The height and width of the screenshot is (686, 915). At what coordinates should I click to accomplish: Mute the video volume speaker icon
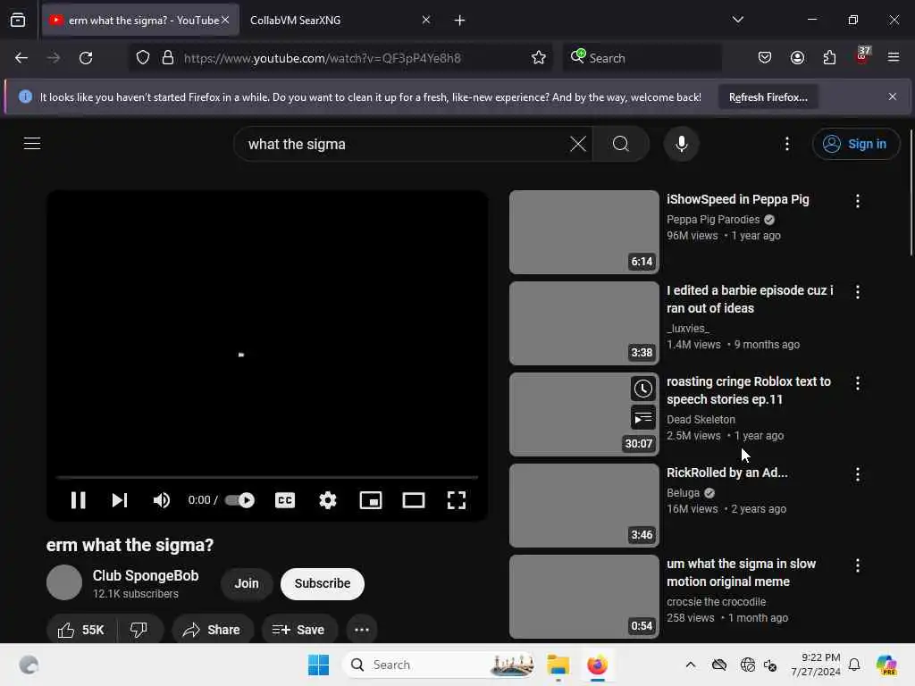tap(161, 500)
